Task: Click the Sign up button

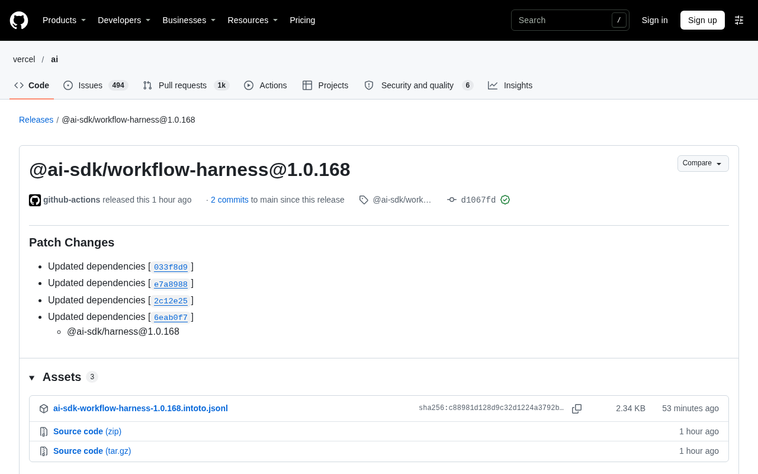Action: [702, 20]
